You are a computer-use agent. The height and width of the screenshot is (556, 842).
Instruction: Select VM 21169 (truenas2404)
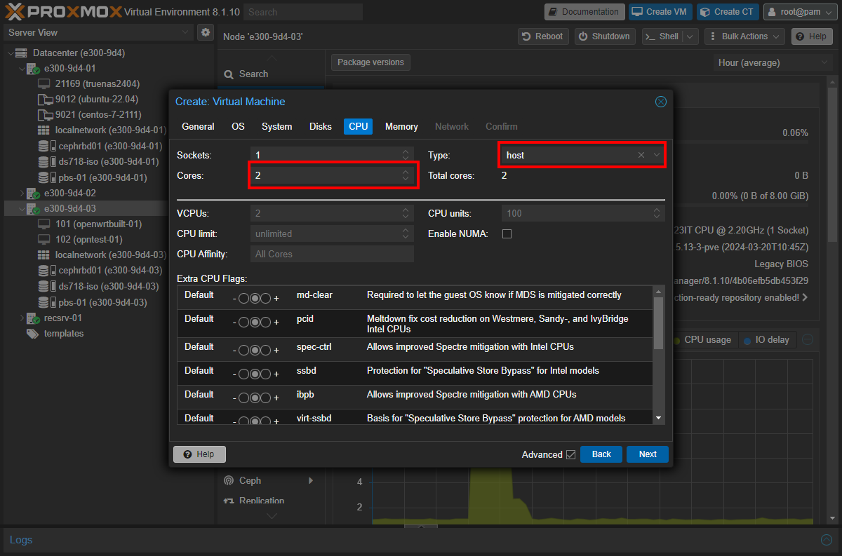[x=97, y=84]
